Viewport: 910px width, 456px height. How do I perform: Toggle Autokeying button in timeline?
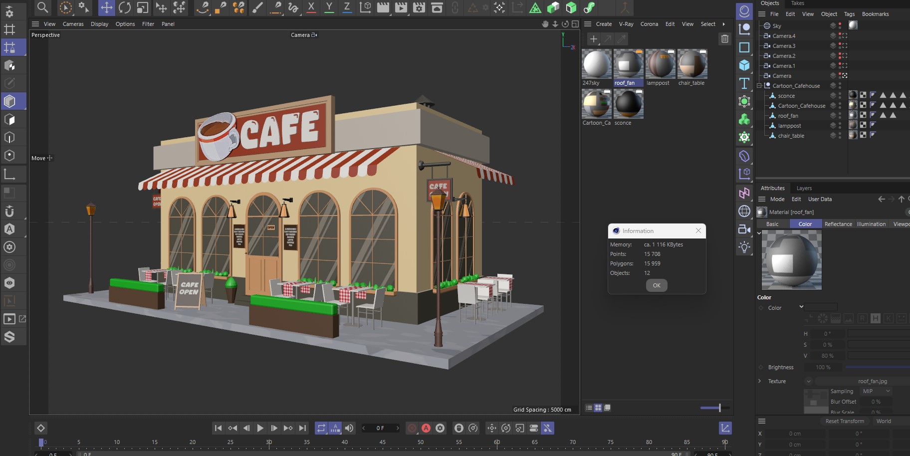point(426,428)
